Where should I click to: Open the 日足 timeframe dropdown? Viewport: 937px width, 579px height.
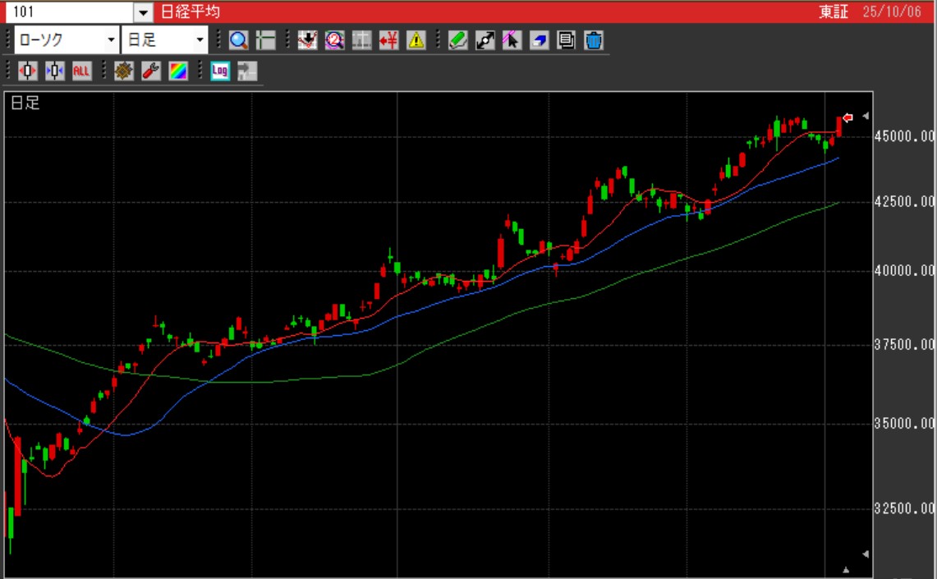164,40
